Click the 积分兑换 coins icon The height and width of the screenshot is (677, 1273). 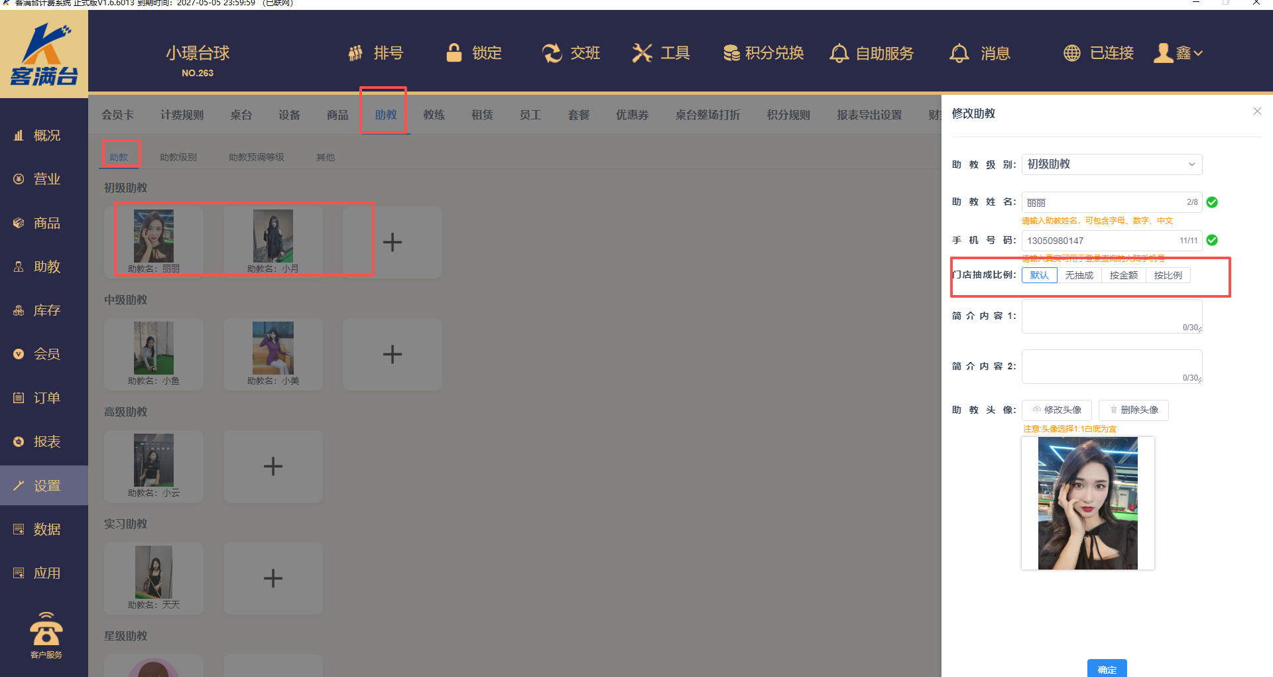coord(731,53)
